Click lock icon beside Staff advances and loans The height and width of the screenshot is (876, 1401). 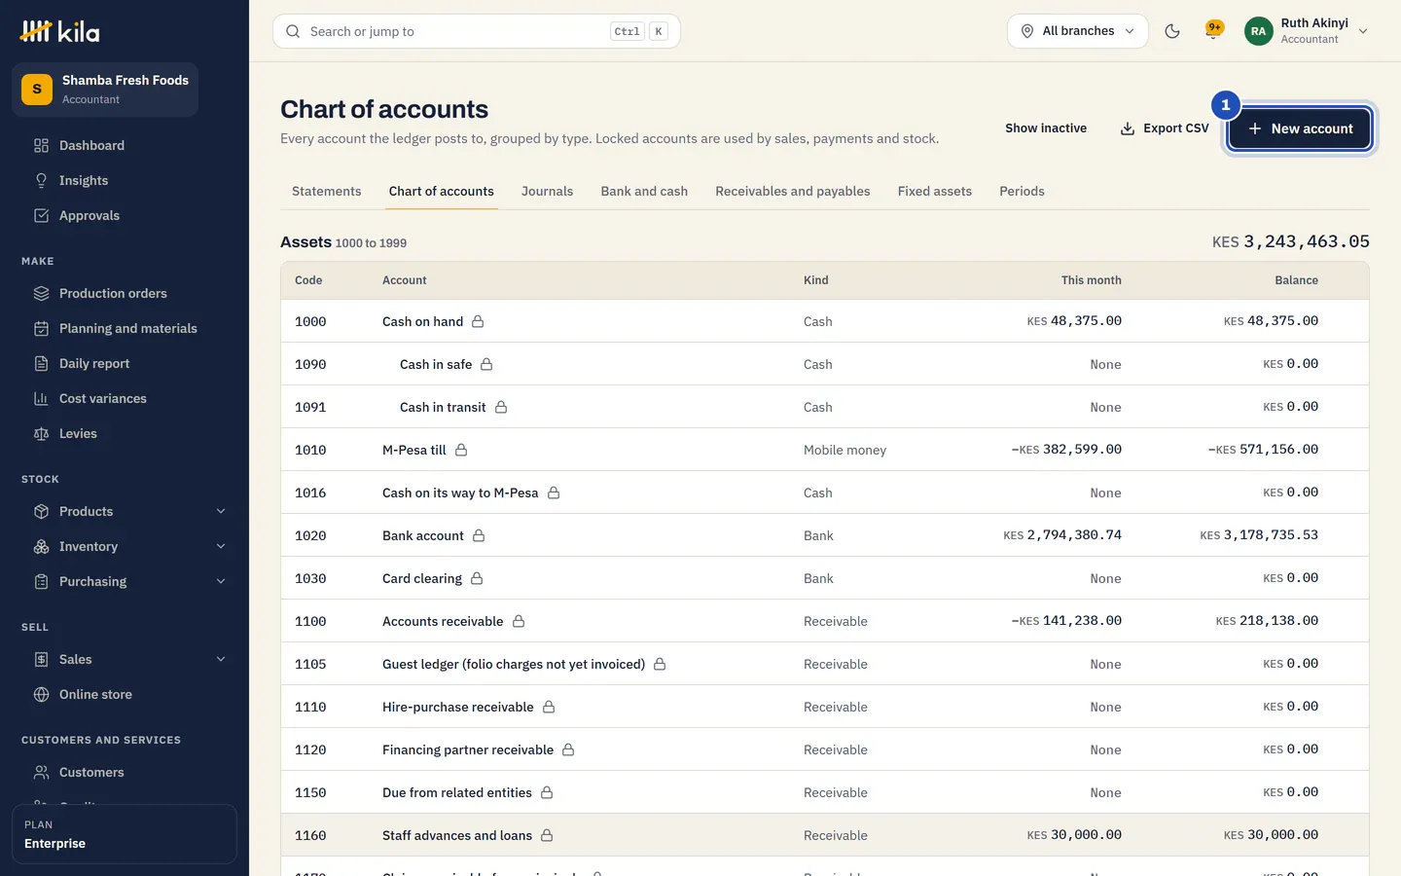[547, 835]
